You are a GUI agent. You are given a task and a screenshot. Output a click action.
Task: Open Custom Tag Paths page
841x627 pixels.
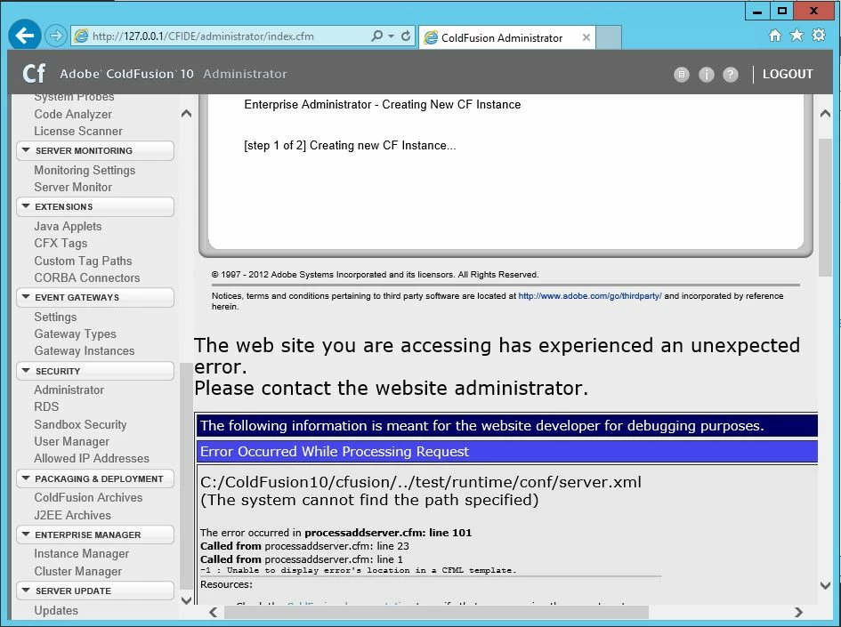83,261
